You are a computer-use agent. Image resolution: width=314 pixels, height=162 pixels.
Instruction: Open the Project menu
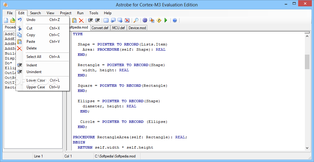pos(66,13)
